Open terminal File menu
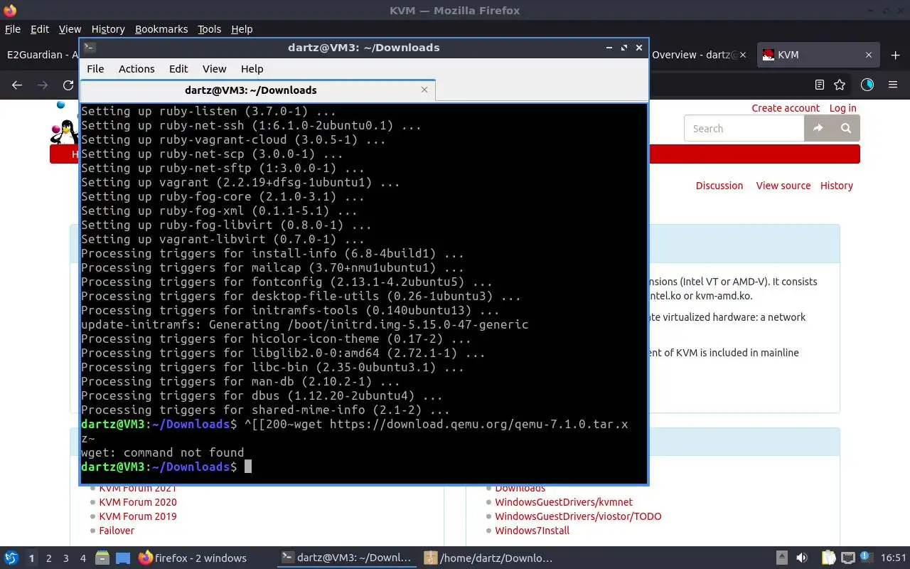 (x=95, y=69)
